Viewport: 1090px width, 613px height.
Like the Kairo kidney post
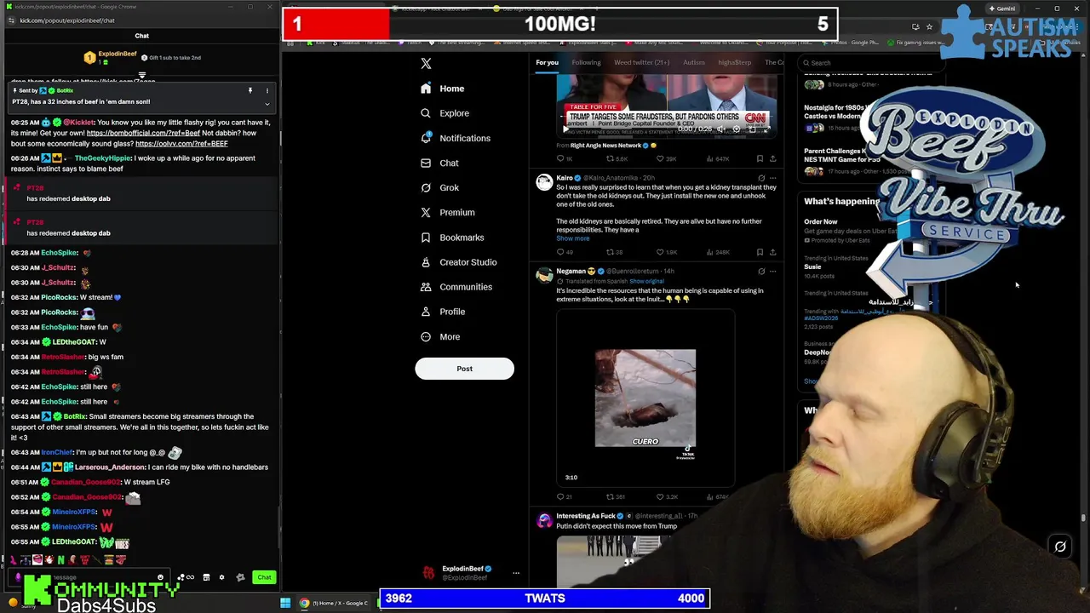[660, 252]
